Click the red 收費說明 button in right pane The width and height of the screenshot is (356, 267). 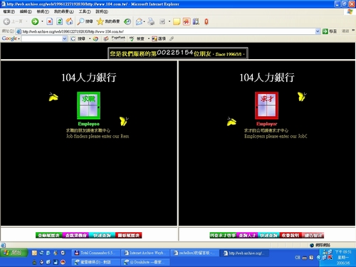[x=290, y=235]
